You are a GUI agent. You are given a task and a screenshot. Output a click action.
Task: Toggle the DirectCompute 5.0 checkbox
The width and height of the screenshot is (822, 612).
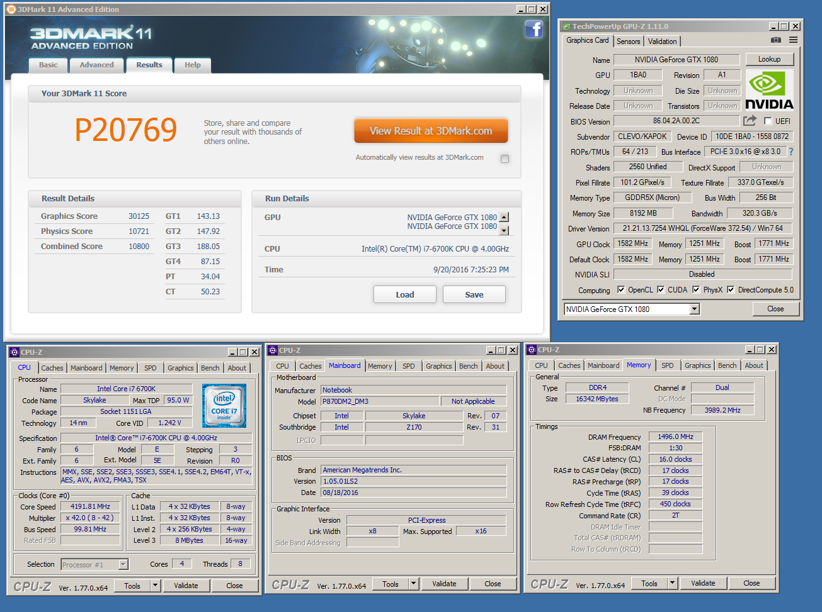(731, 290)
